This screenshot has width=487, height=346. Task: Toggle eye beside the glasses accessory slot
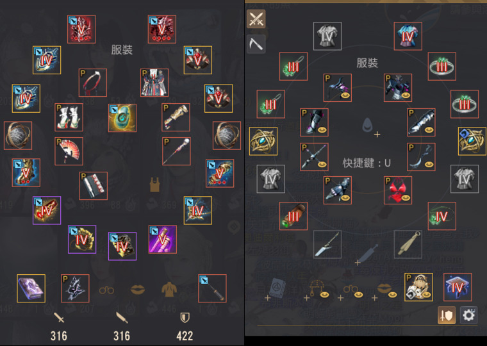359,294
